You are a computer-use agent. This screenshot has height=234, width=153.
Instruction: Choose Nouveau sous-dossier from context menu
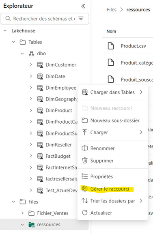(x=113, y=120)
